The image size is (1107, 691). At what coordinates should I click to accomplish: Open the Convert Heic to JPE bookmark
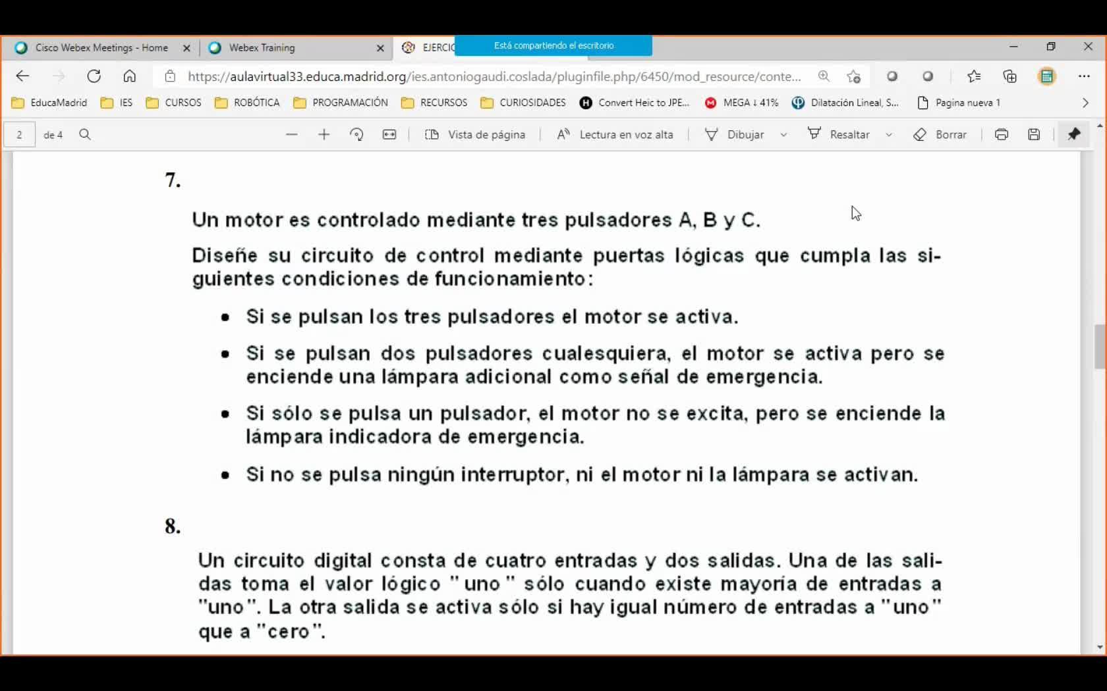tap(635, 103)
